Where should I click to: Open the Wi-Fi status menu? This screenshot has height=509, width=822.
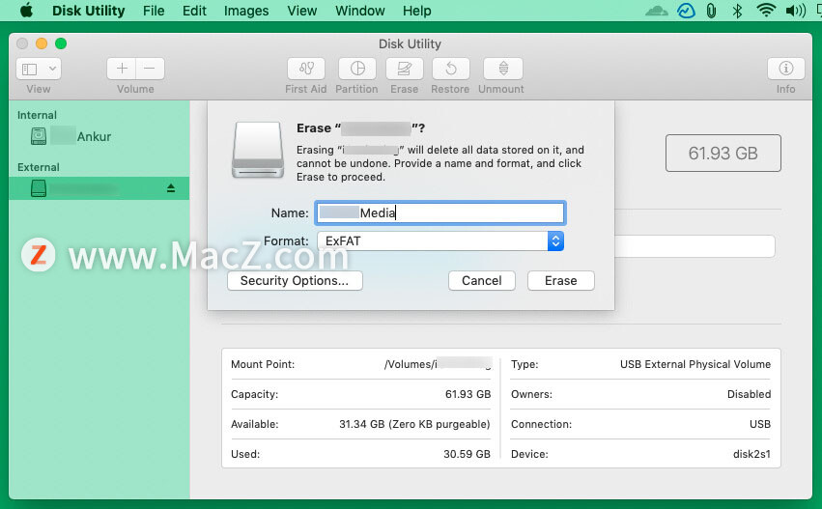766,11
